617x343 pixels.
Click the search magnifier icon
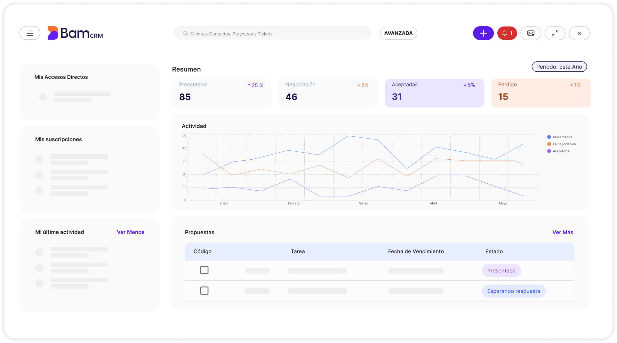point(185,33)
